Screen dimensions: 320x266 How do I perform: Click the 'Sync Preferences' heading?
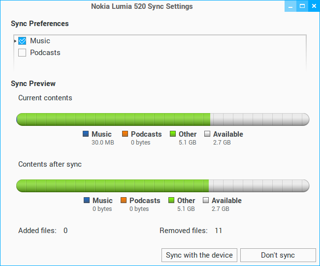39,24
